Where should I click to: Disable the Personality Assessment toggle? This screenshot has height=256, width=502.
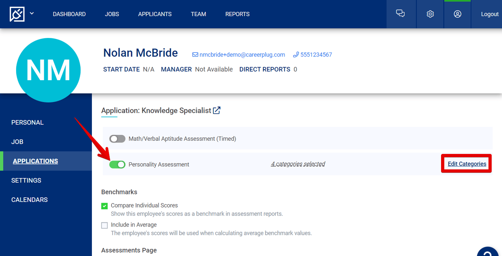point(117,164)
